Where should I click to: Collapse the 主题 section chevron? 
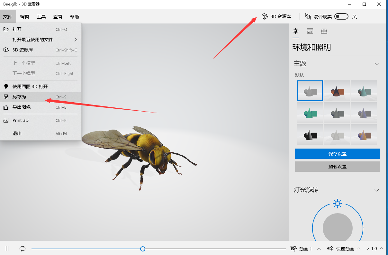click(x=377, y=64)
